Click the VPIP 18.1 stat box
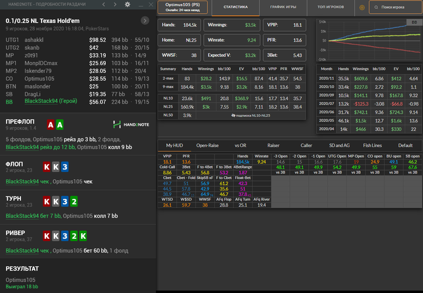This screenshot has width=423, height=293. 285,25
